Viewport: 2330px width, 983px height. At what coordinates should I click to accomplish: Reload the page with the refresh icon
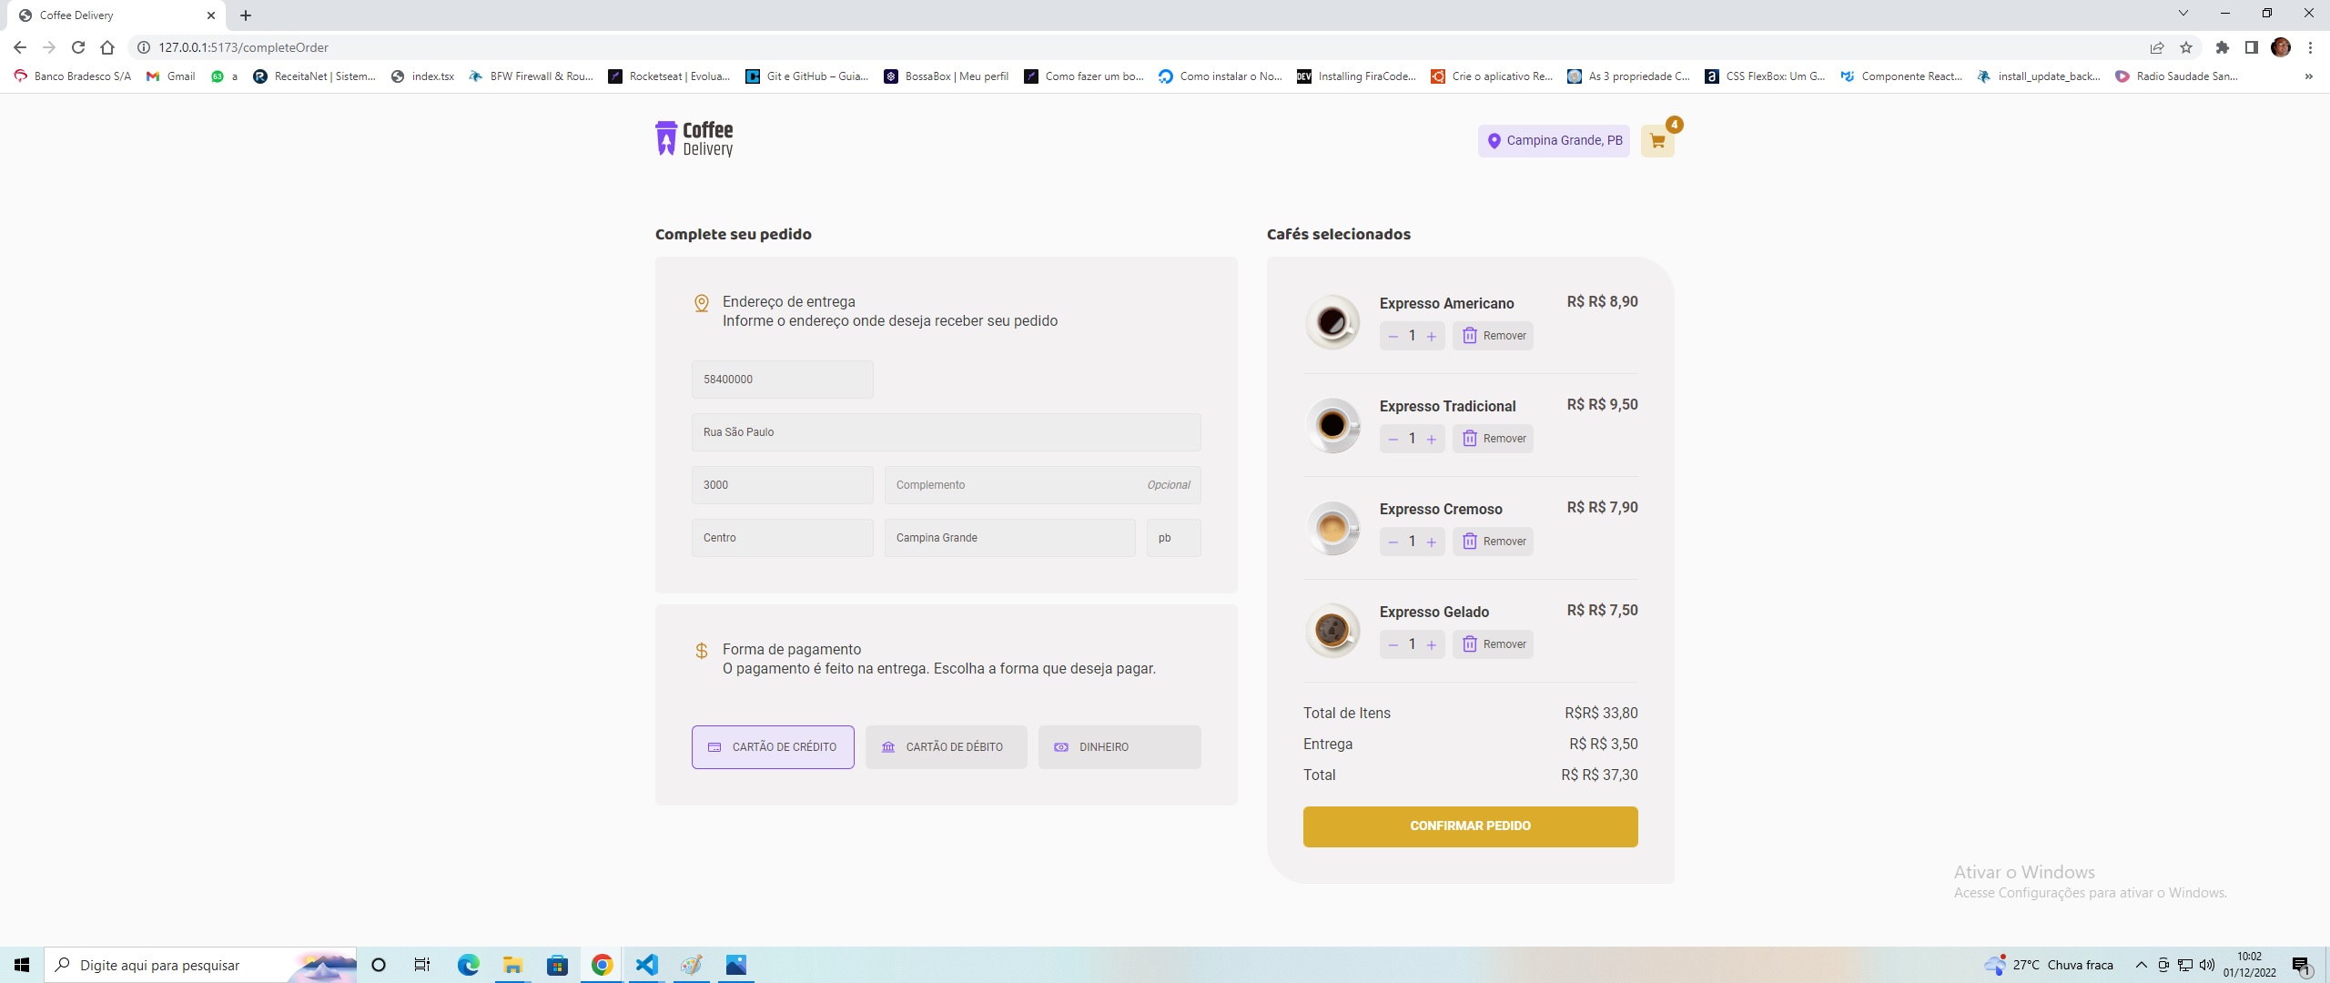[x=78, y=47]
